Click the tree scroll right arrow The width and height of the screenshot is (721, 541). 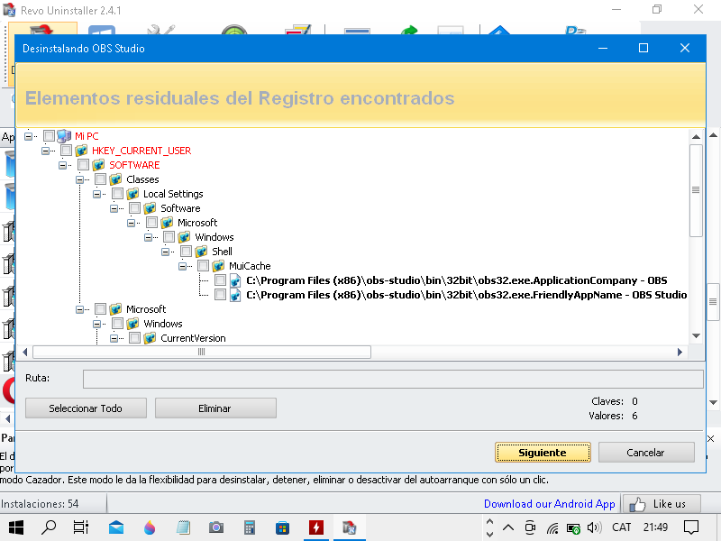pos(680,352)
